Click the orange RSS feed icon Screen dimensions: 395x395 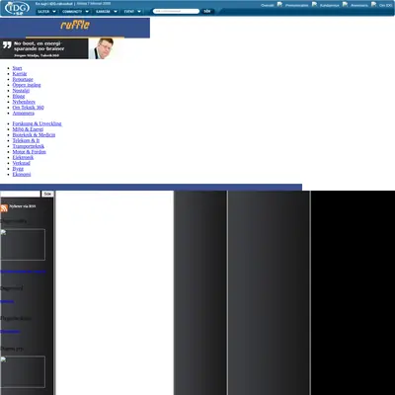coord(4,208)
